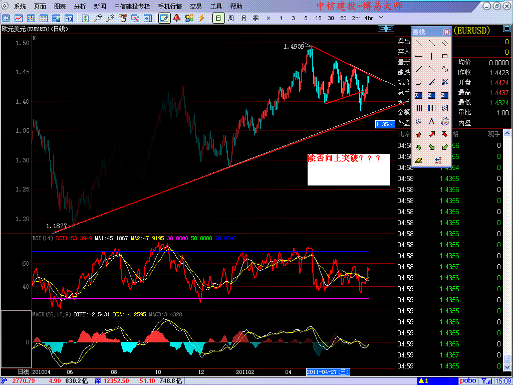Click the 1.3544 price label on axis
The height and width of the screenshot is (385, 513).
pyautogui.click(x=385, y=124)
